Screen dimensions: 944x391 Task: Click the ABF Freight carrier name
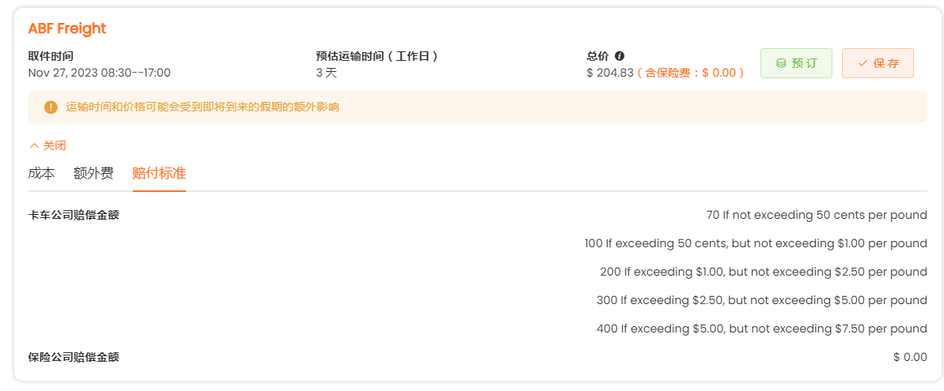click(x=67, y=29)
